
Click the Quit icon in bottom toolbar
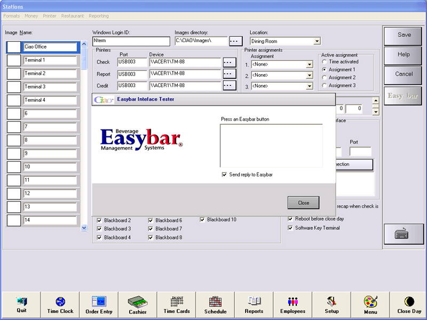[21, 305]
